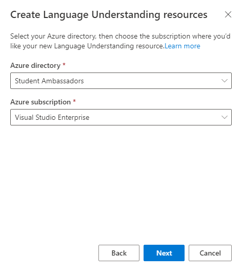
Task: Close the Create Language Understanding resources dialog
Action: coord(228,14)
